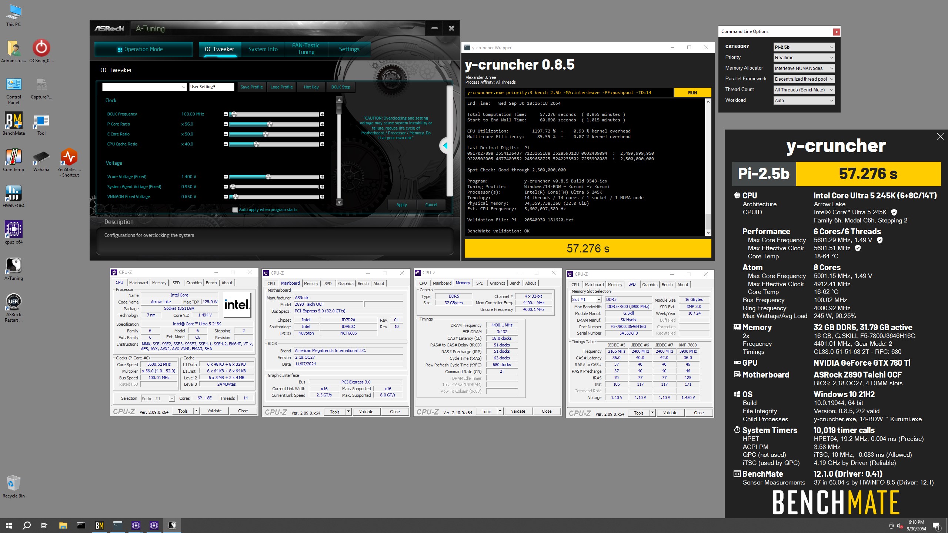Click Save Profile button

pos(251,87)
